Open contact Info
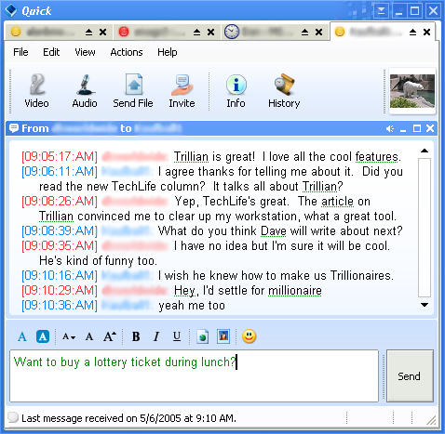The image size is (445, 434). [236, 91]
